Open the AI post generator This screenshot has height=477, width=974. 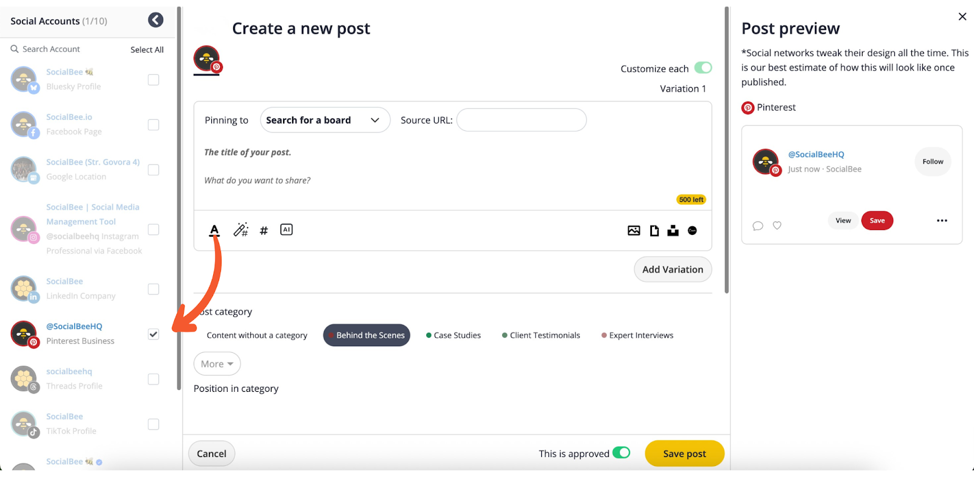[x=286, y=229]
